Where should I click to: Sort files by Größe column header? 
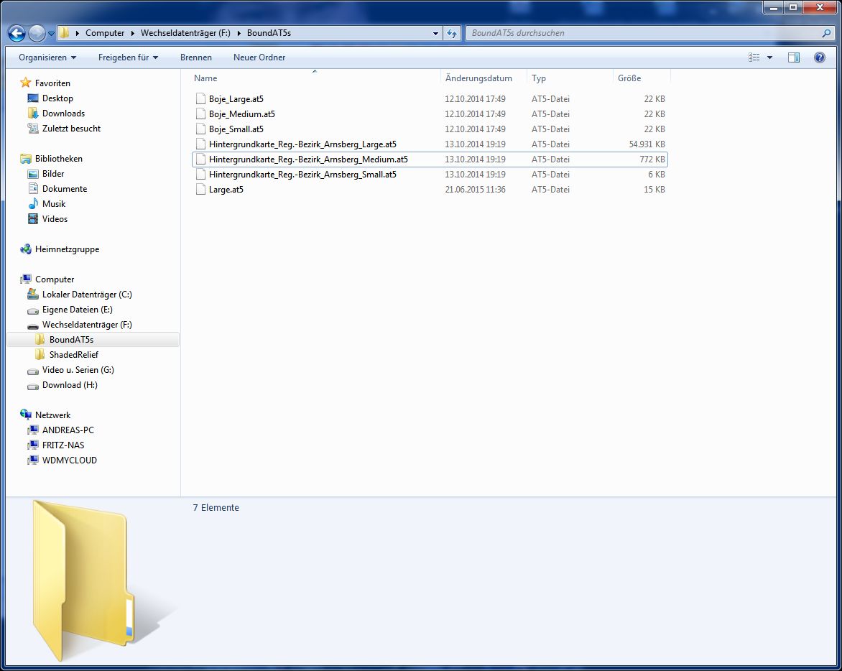point(629,78)
